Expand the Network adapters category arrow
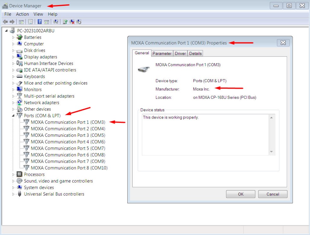Image resolution: width=310 pixels, height=235 pixels. (x=13, y=103)
